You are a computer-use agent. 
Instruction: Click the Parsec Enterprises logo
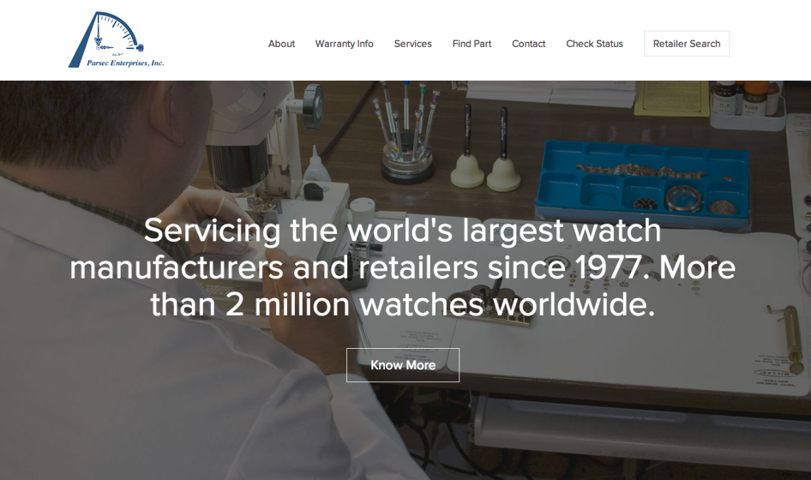tap(117, 39)
